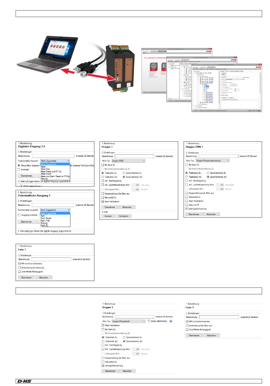Select 'Speicherbetrieb Zu' radio in Gruppe (Polwechsel) panel
The image size is (270, 386).
pos(124,337)
